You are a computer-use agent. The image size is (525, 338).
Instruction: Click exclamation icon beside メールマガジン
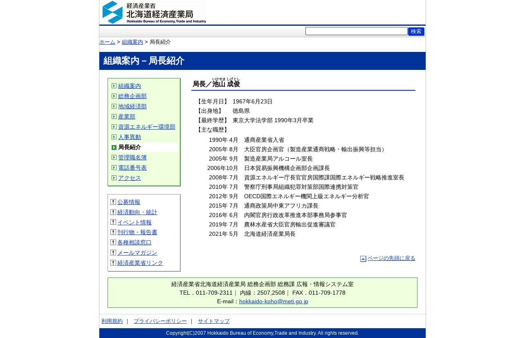[113, 253]
